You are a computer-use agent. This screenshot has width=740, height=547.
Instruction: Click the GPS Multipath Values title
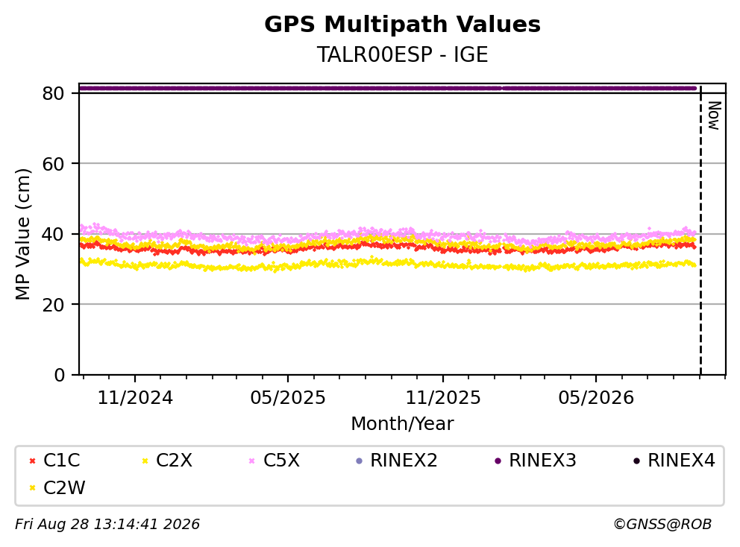click(402, 25)
